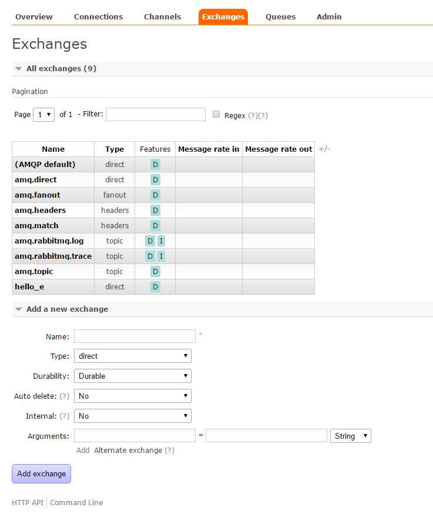Open the Command Line link
The image size is (433, 517).
pyautogui.click(x=76, y=502)
